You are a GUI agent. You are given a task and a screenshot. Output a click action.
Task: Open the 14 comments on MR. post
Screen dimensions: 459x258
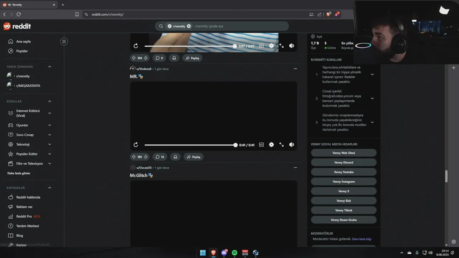coord(160,157)
